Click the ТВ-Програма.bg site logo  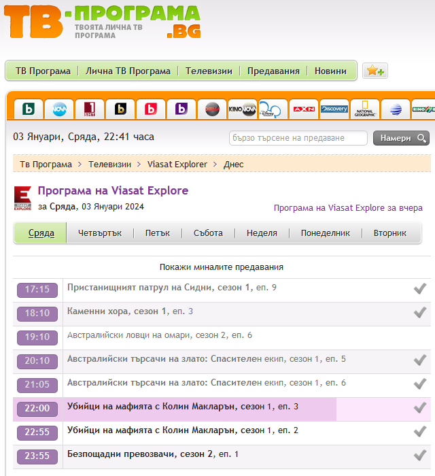(x=102, y=22)
